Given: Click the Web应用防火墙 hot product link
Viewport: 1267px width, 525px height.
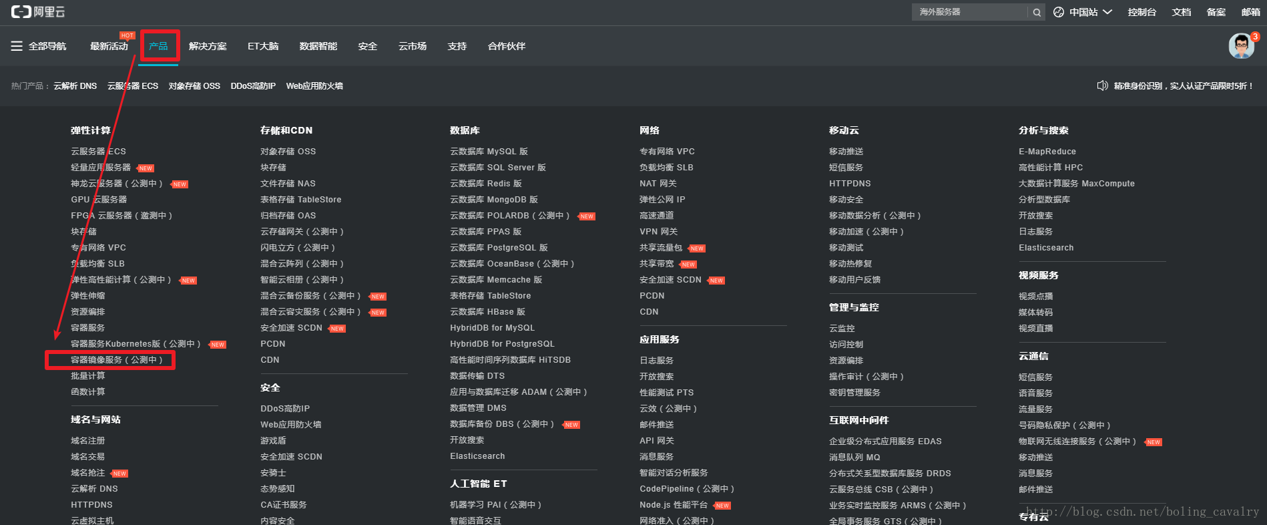Looking at the screenshot, I should point(314,86).
